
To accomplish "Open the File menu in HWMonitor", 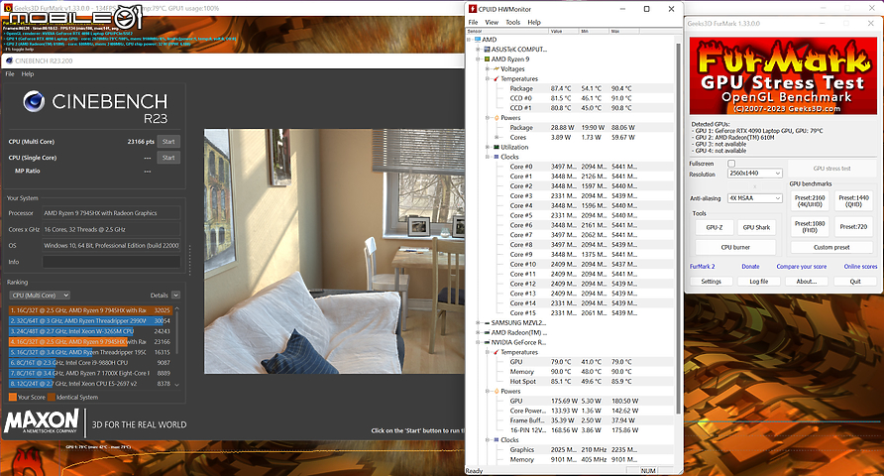I will (x=473, y=23).
